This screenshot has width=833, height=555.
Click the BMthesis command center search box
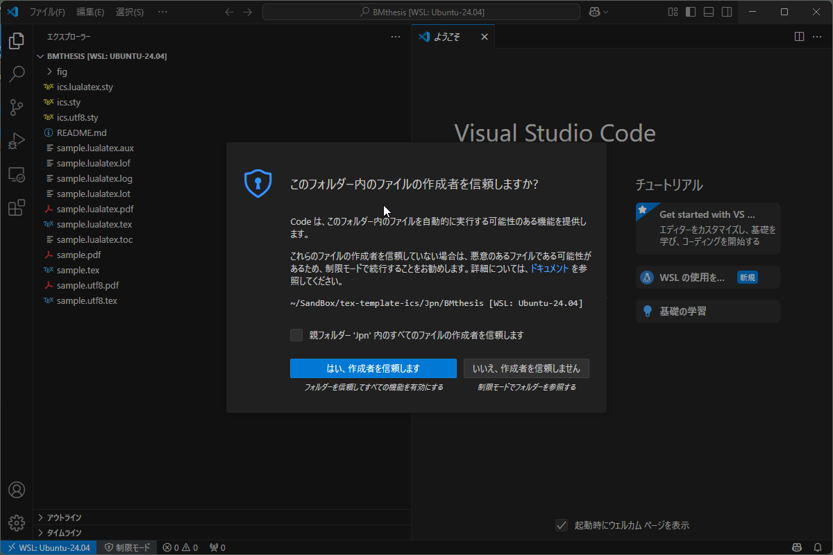point(421,12)
